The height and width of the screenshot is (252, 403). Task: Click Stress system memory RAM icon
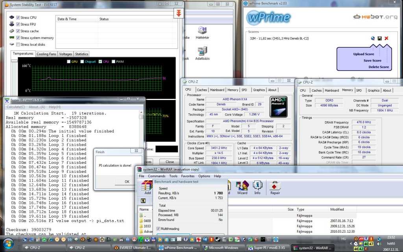pyautogui.click(x=12, y=37)
